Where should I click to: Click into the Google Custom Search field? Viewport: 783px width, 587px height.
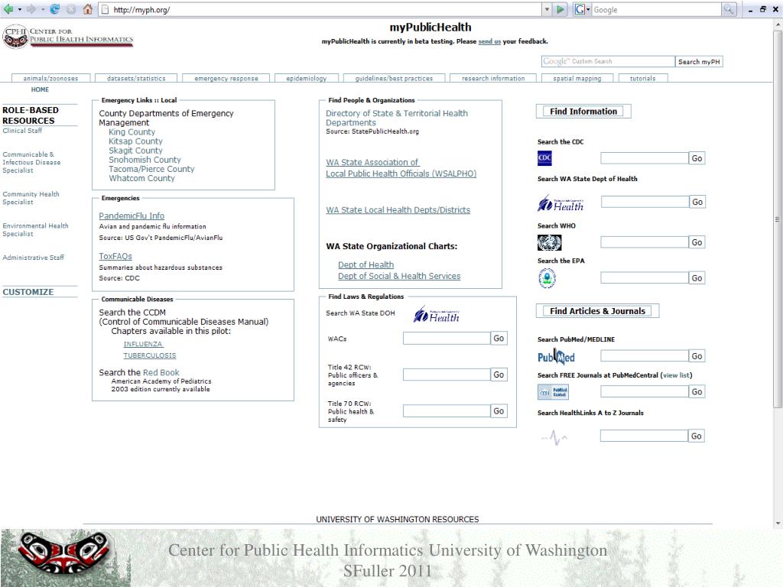coord(608,61)
